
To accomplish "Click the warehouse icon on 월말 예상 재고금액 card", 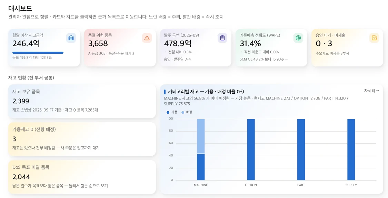I will [71, 38].
